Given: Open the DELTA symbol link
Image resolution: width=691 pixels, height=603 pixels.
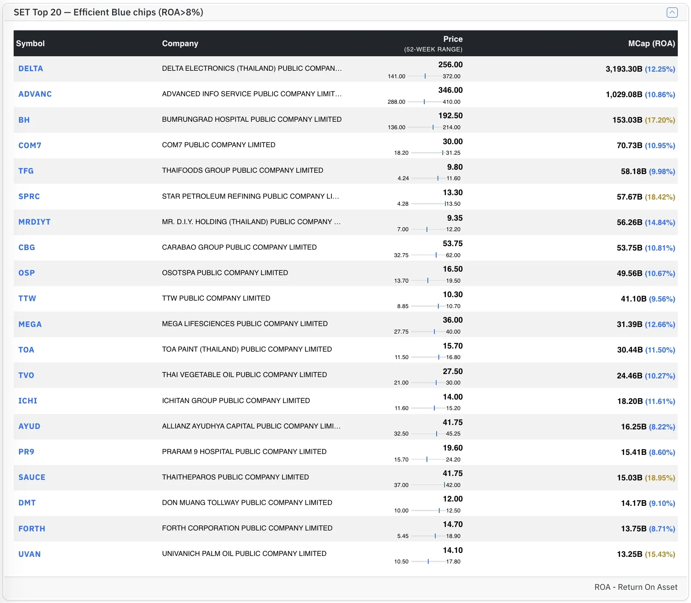Looking at the screenshot, I should pos(31,69).
